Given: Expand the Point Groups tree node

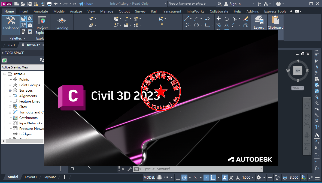Looking at the screenshot, I should pos(10,85).
